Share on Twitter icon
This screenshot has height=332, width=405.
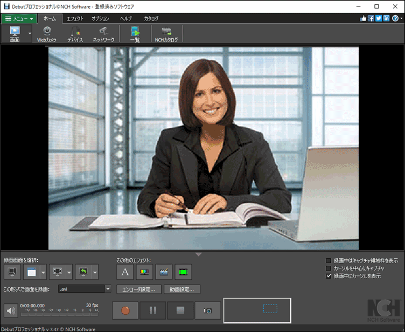379,18
